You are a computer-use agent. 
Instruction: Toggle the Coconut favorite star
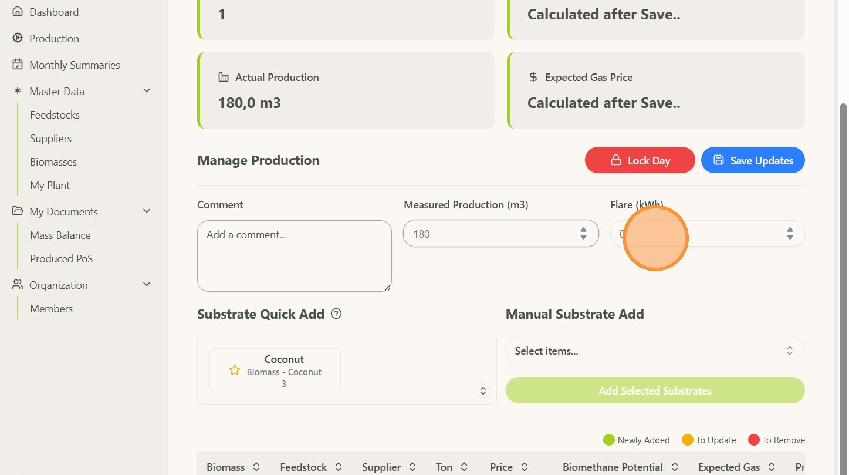point(235,370)
